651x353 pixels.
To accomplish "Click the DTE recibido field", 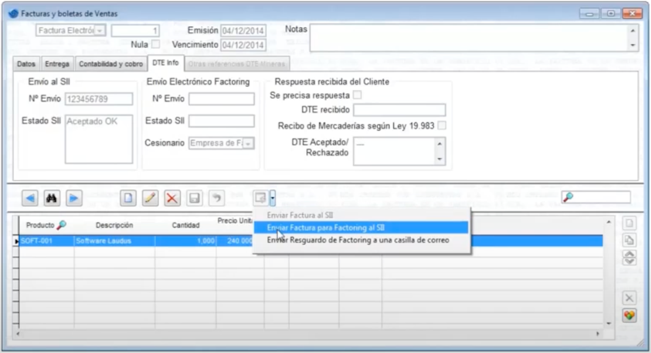I will click(399, 110).
